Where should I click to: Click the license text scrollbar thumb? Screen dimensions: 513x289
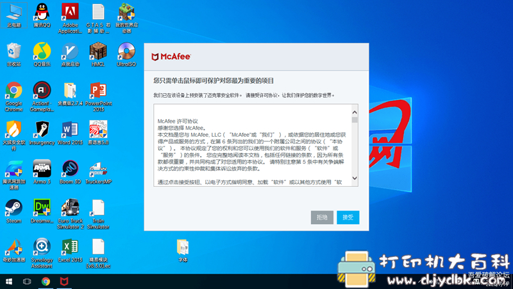[355, 119]
